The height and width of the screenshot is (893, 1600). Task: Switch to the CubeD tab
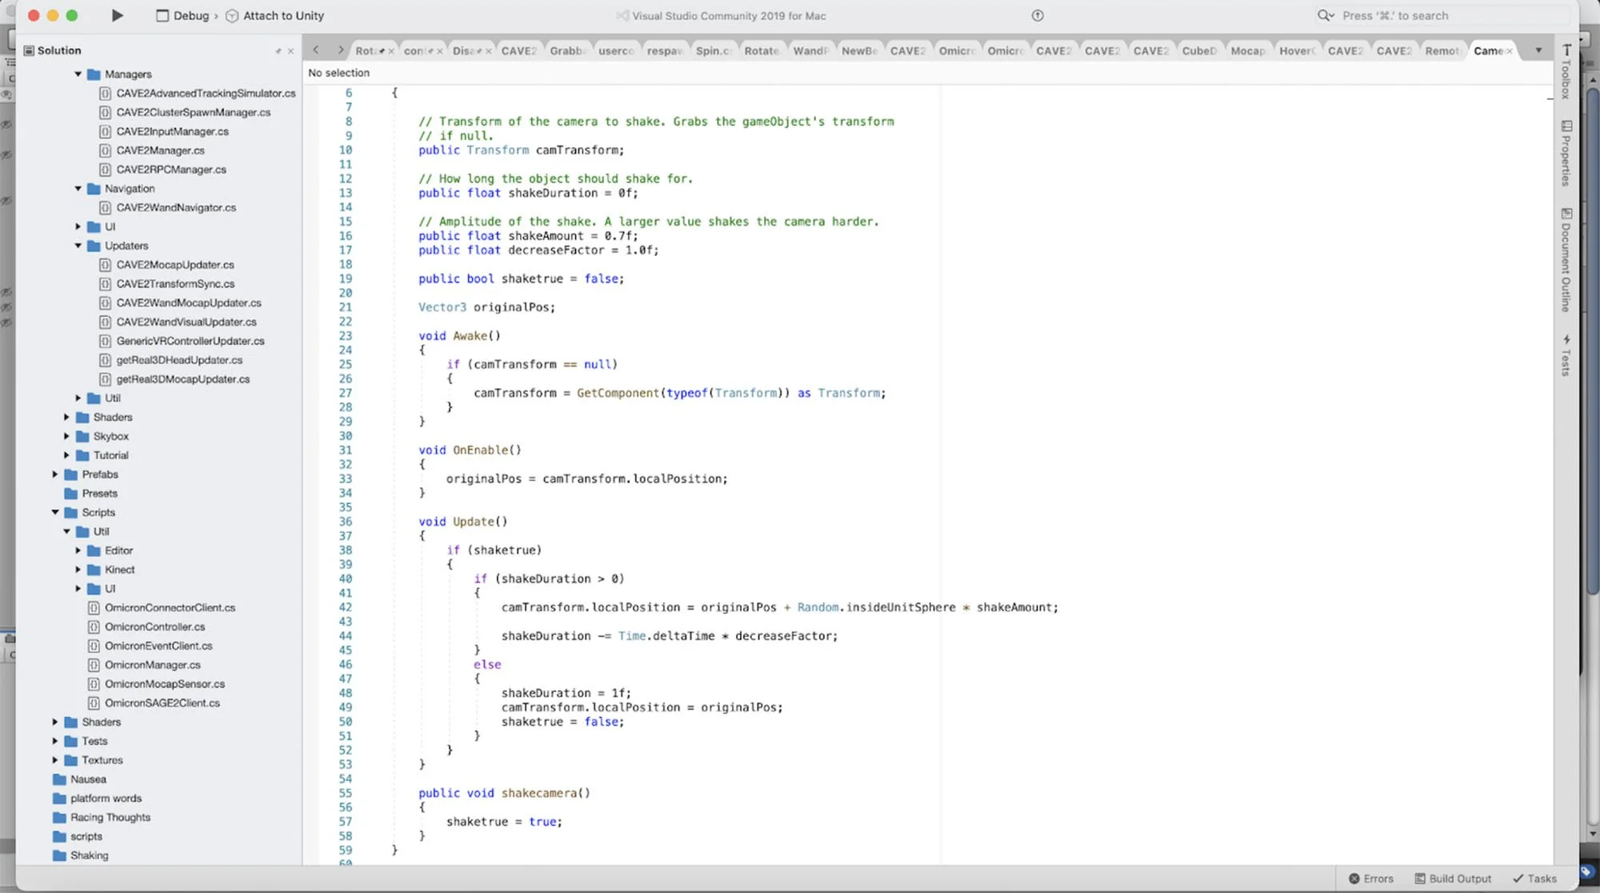[1198, 50]
